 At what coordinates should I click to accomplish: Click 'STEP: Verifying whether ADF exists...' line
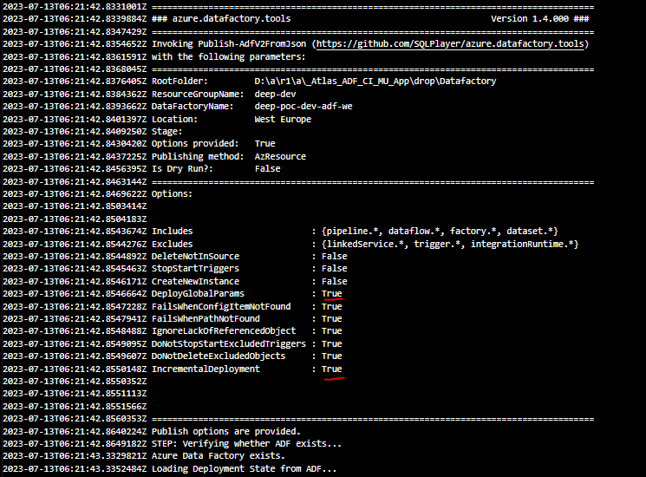click(x=246, y=444)
